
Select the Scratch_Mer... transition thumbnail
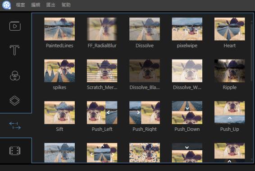click(102, 71)
